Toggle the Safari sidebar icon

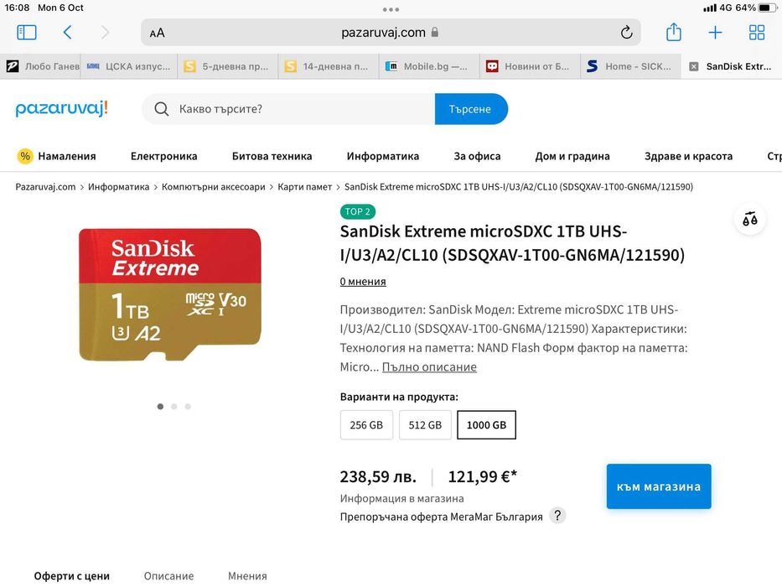coord(27,33)
